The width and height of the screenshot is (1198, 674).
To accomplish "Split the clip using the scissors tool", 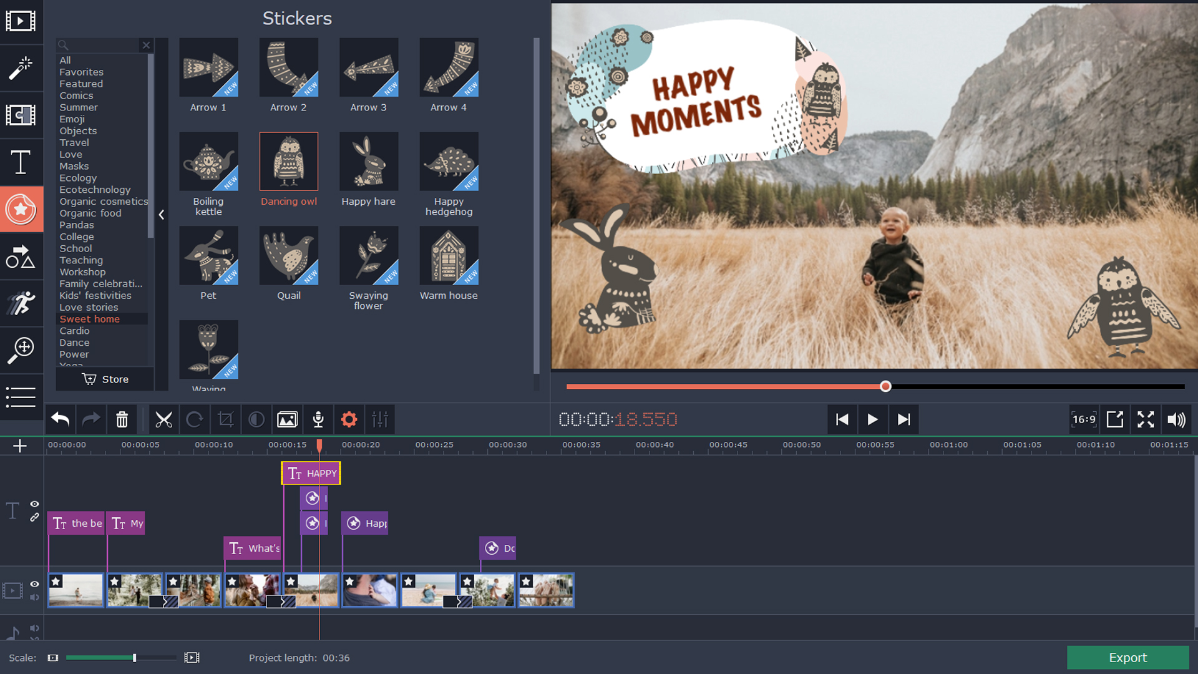I will tap(163, 419).
